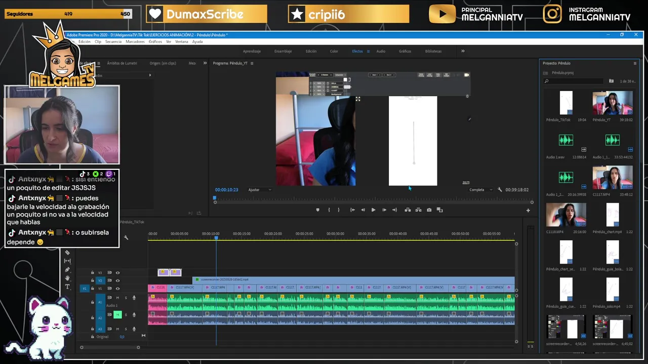
Task: Switch to the Audio workspace tab
Action: click(x=381, y=51)
